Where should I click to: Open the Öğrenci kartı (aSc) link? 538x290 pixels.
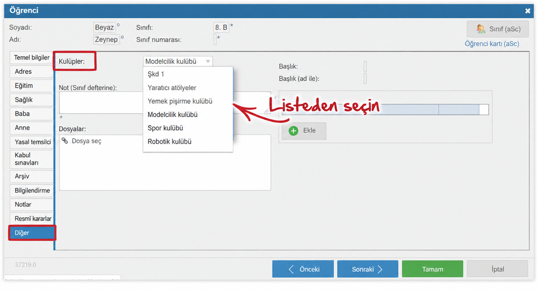[x=492, y=44]
